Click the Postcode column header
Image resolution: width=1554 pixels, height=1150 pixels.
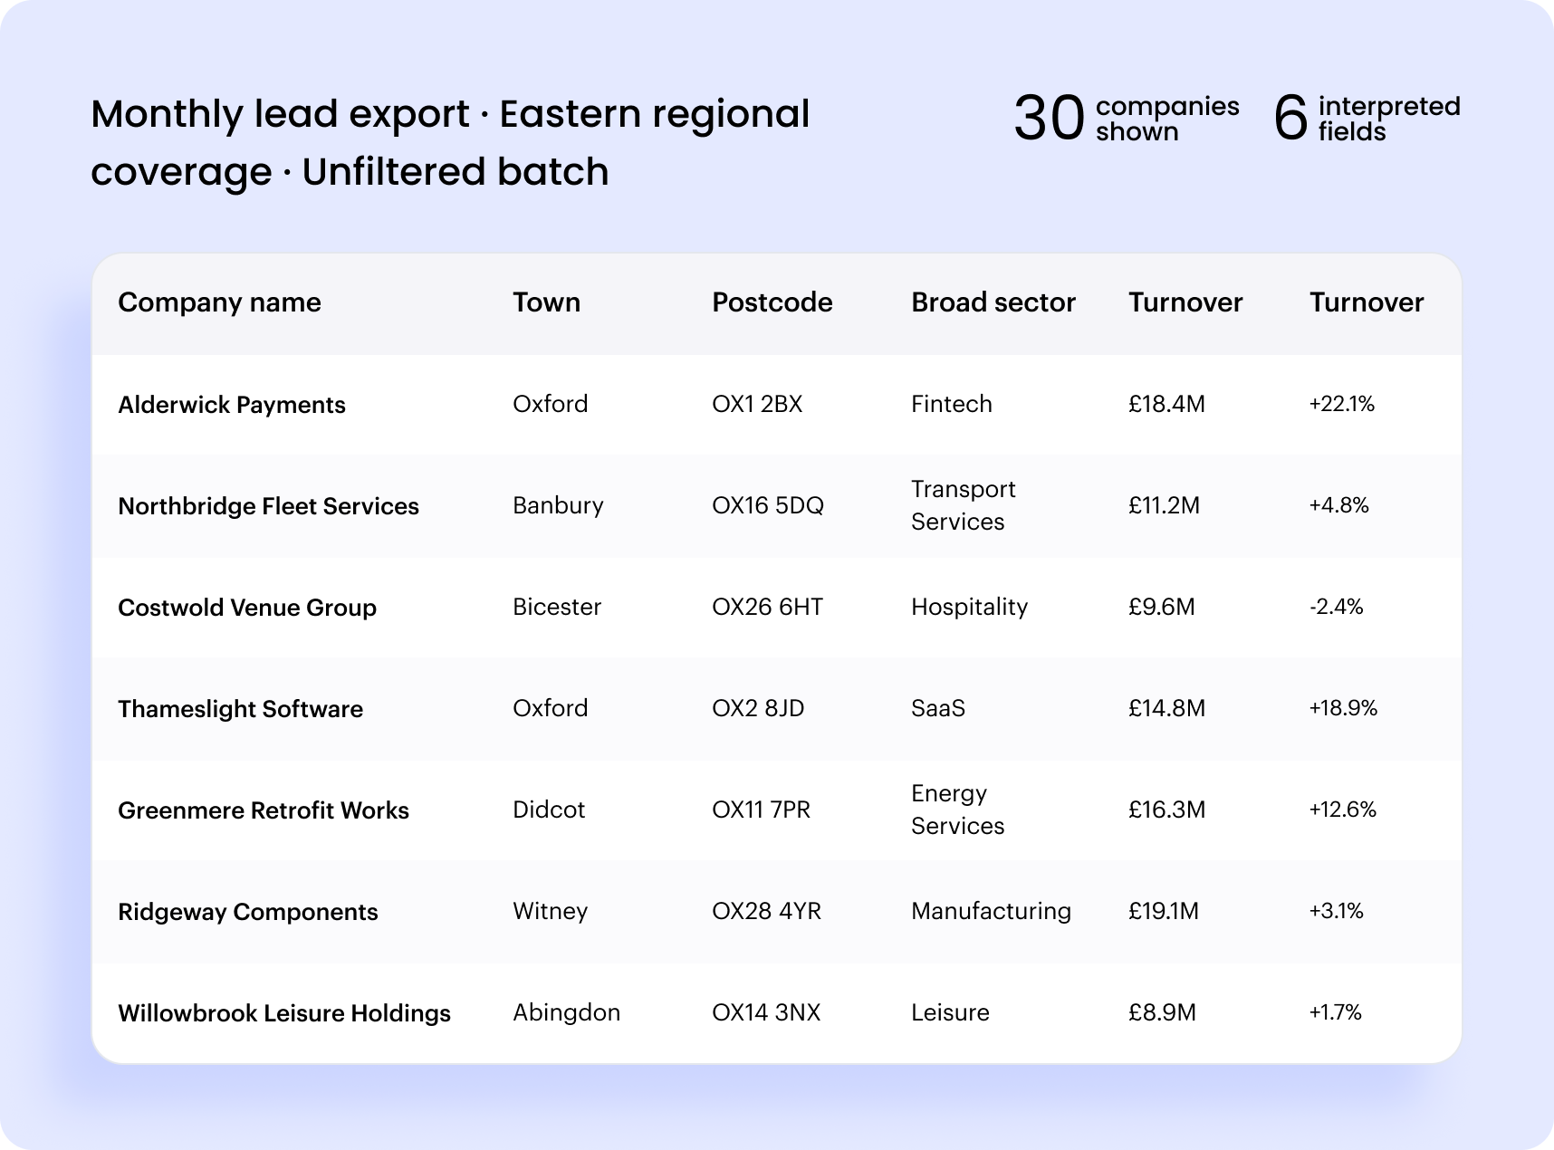[772, 302]
